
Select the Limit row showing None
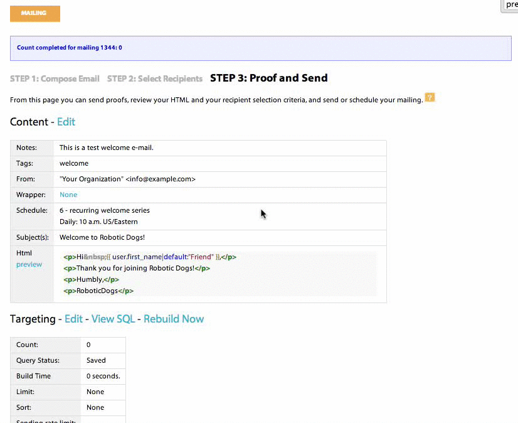click(95, 392)
